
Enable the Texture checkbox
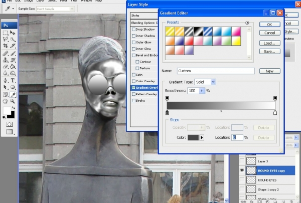137,68
